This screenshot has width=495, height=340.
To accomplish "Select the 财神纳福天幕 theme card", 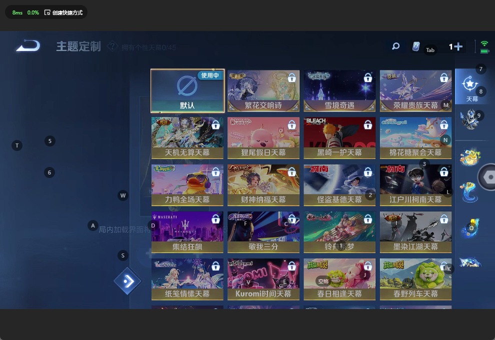I will 263,185.
